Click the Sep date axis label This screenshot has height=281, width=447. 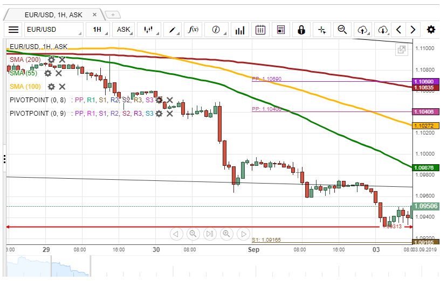pyautogui.click(x=253, y=250)
